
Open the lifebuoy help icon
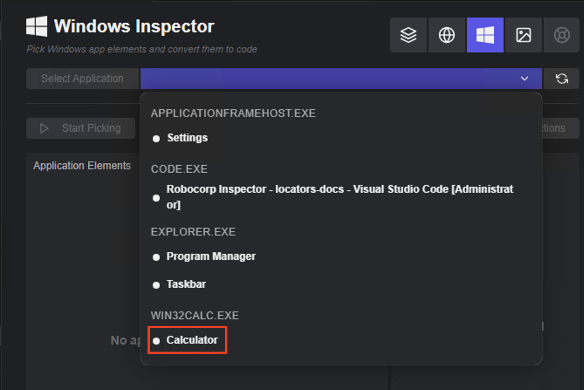click(562, 35)
